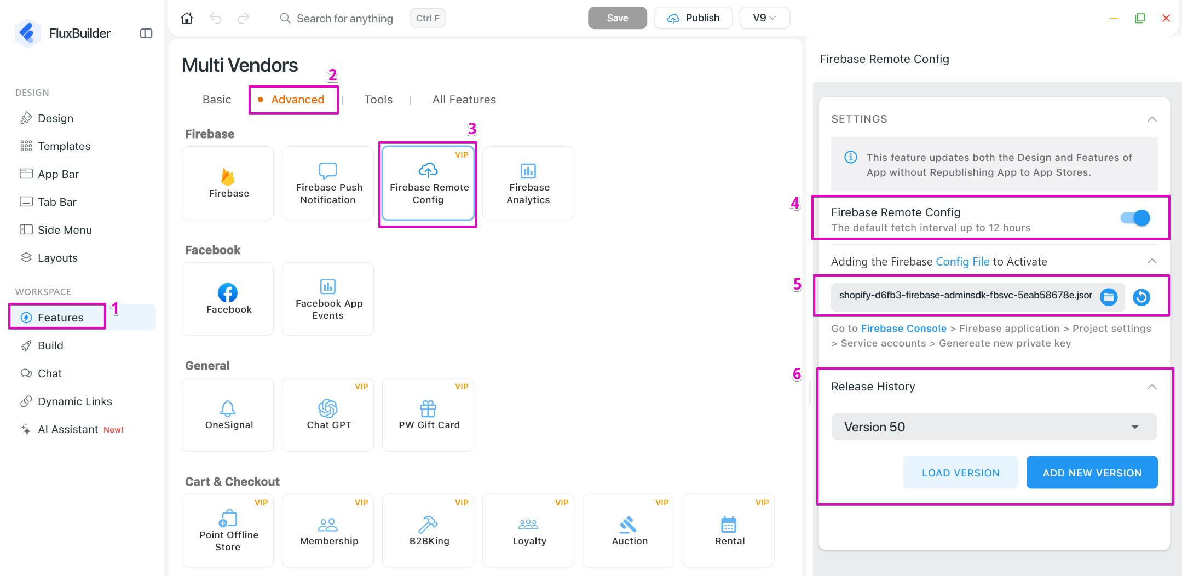Collapse the Release History section

[x=1152, y=387]
